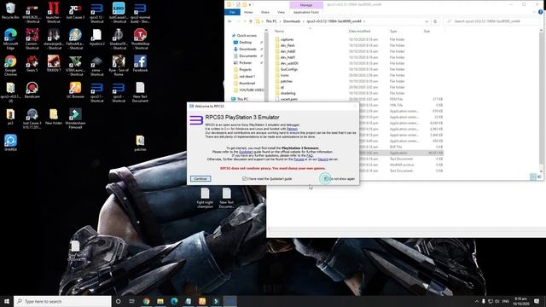
Task: Select the Google Chrome desktop icon
Action: coord(10,65)
